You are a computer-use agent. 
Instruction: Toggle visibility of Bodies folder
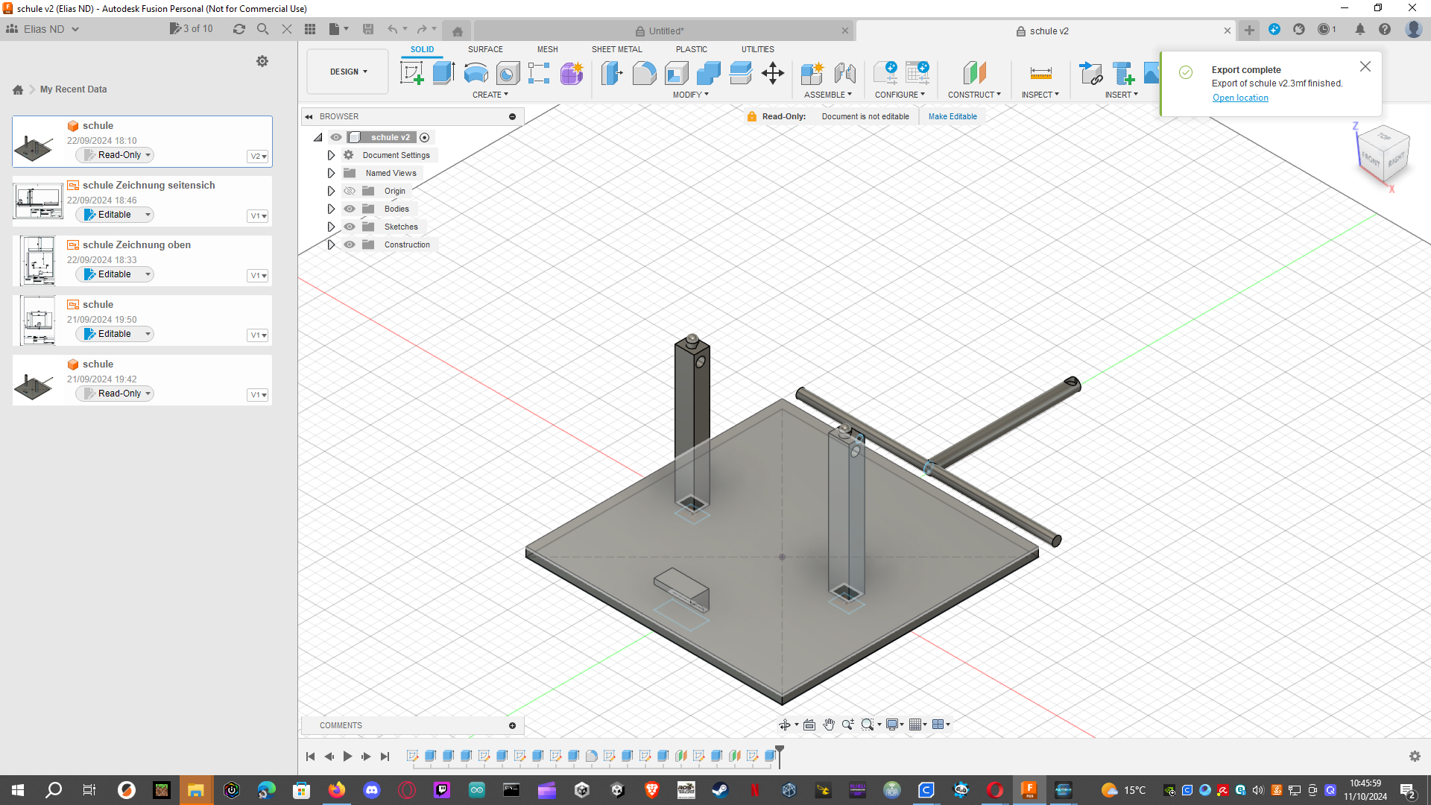[350, 209]
